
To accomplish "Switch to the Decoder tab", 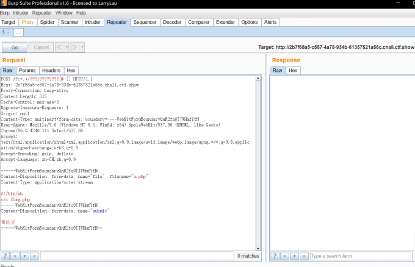I will [x=172, y=22].
